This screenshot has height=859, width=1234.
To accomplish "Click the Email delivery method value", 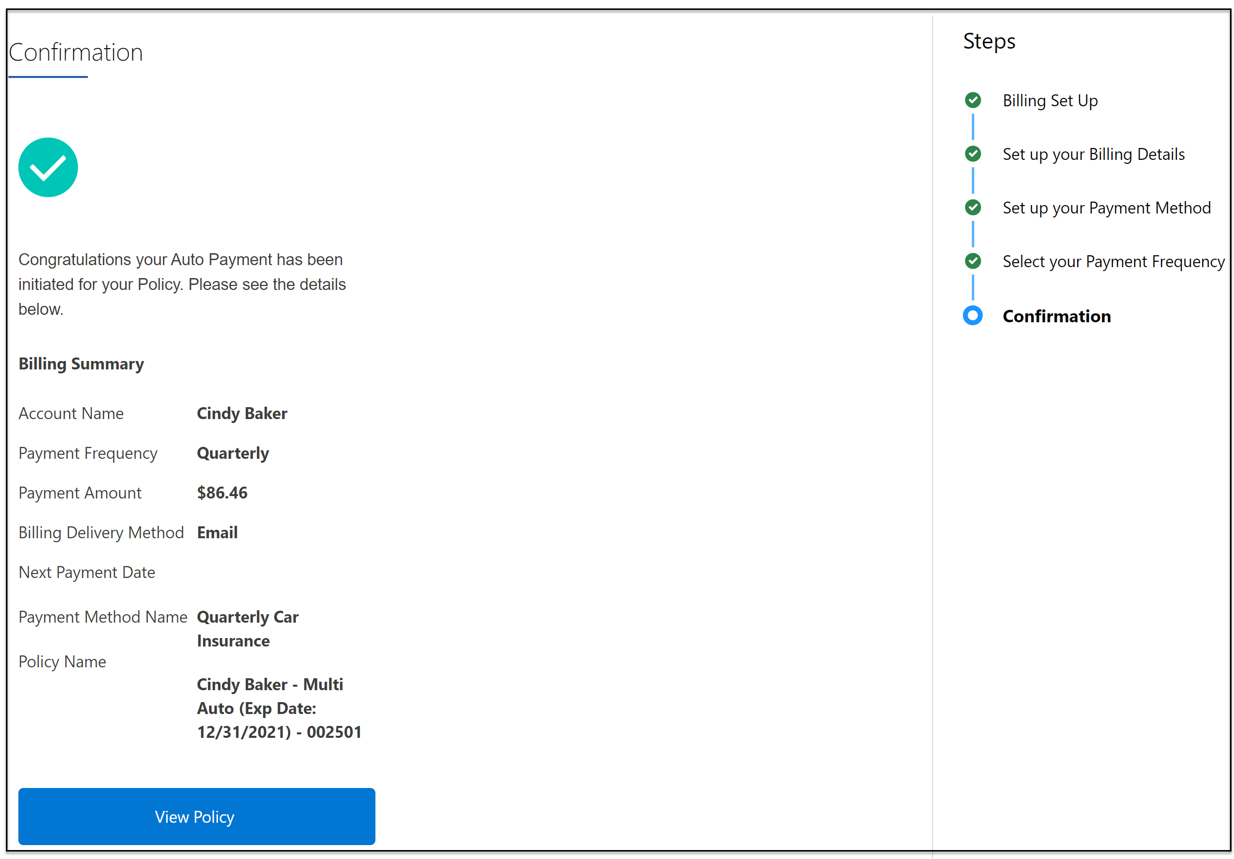I will point(217,533).
